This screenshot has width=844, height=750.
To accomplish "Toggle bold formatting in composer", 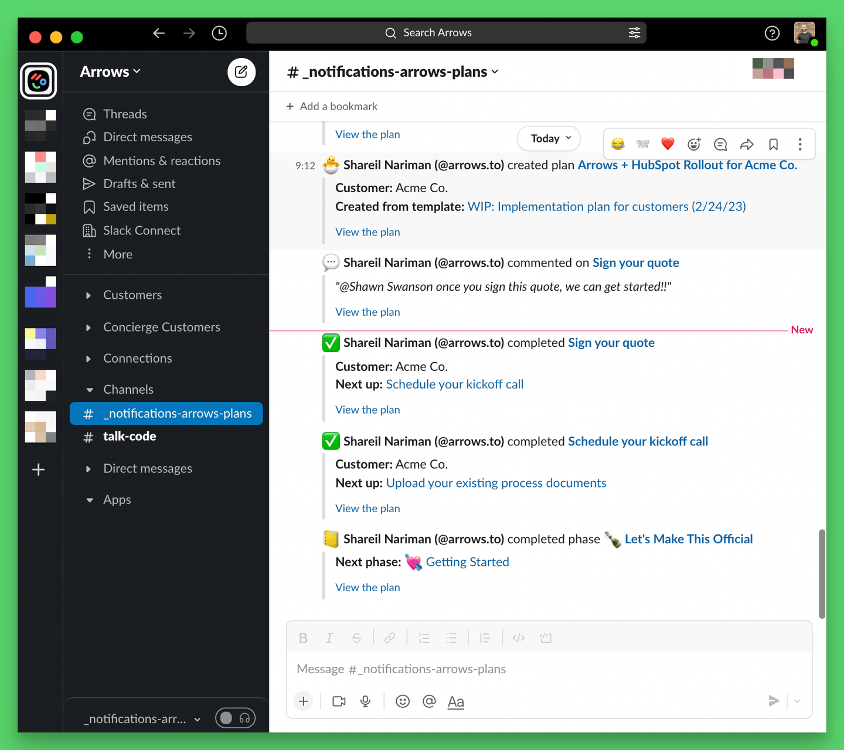I will pyautogui.click(x=303, y=638).
